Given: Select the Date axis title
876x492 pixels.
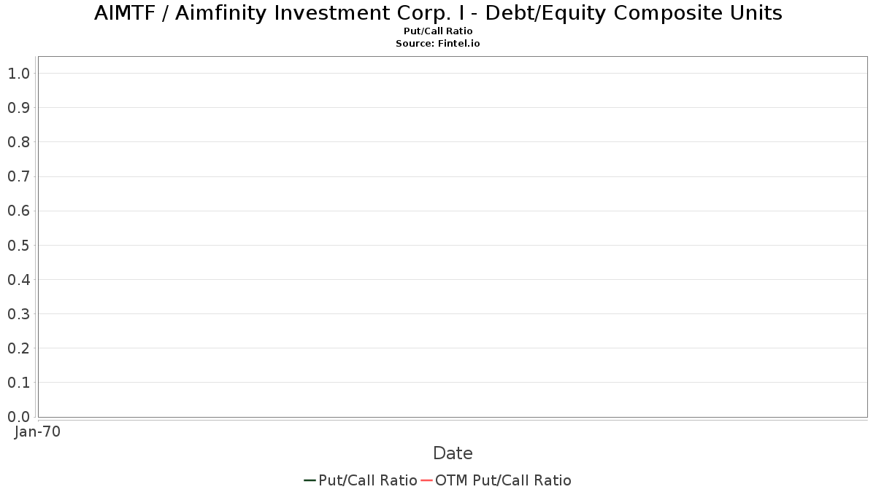Looking at the screenshot, I should point(453,453).
